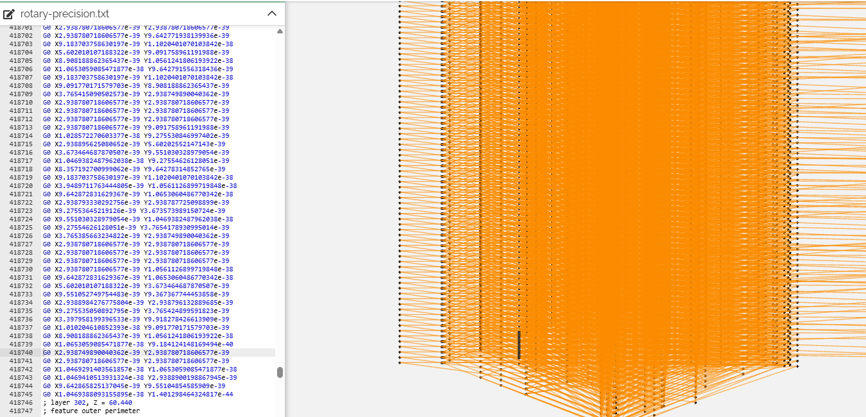Click the editor scrollbar up arrow

tap(280, 31)
